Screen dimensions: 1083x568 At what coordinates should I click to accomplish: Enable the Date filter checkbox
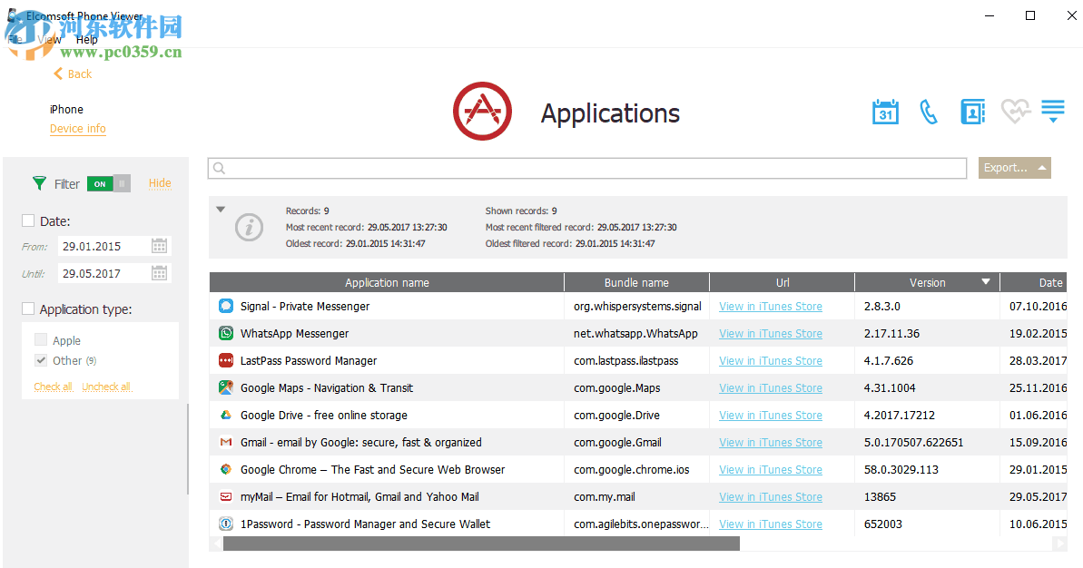pyautogui.click(x=28, y=220)
